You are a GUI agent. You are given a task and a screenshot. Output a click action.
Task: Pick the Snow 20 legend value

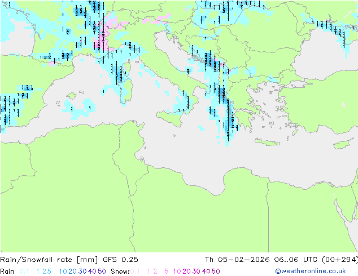[x=186, y=271]
